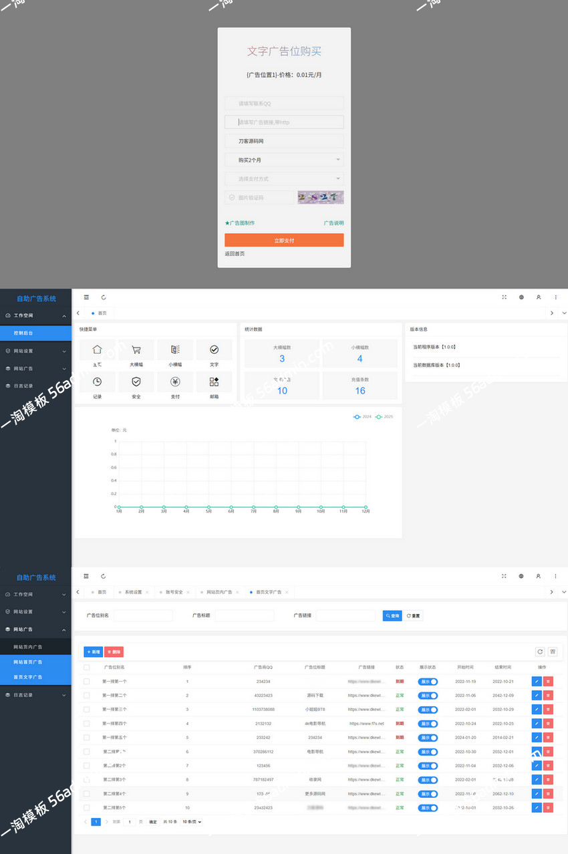The image size is (568, 854).
Task: Collapse 工作空间 in the dashboard sidebar
Action: [35, 315]
